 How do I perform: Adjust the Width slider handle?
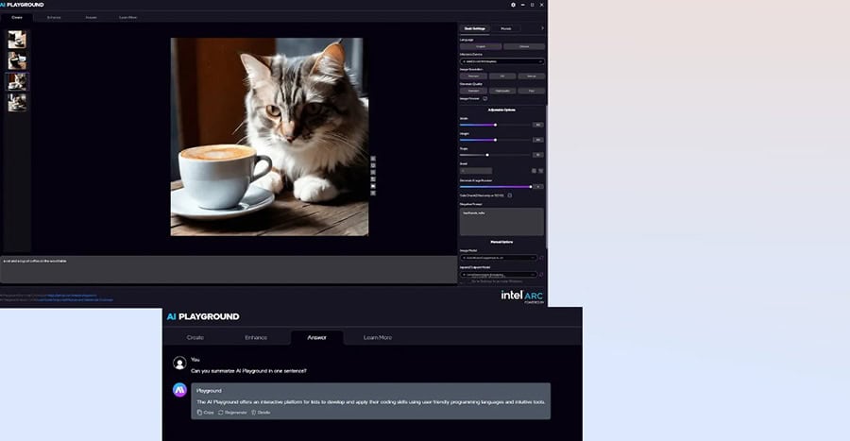pos(496,126)
